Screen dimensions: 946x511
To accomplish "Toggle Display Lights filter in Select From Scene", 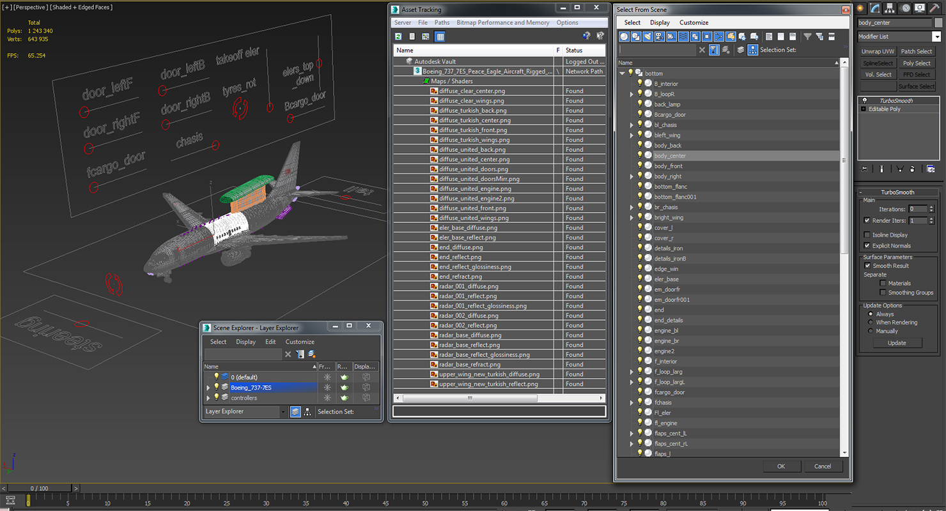I will 647,36.
